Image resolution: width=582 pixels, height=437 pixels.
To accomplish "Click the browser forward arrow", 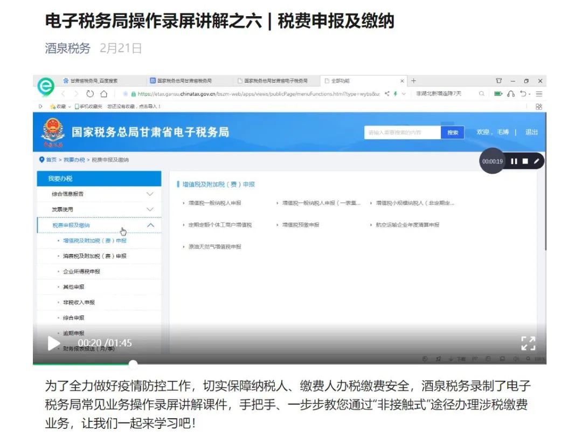I will point(76,94).
